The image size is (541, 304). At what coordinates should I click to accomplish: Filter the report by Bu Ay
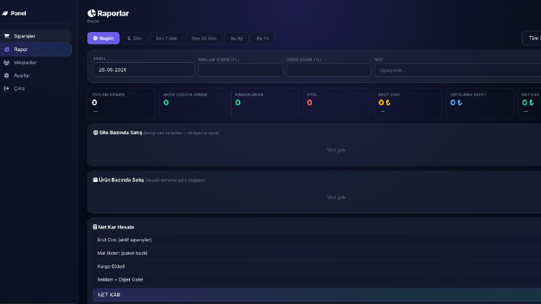237,38
